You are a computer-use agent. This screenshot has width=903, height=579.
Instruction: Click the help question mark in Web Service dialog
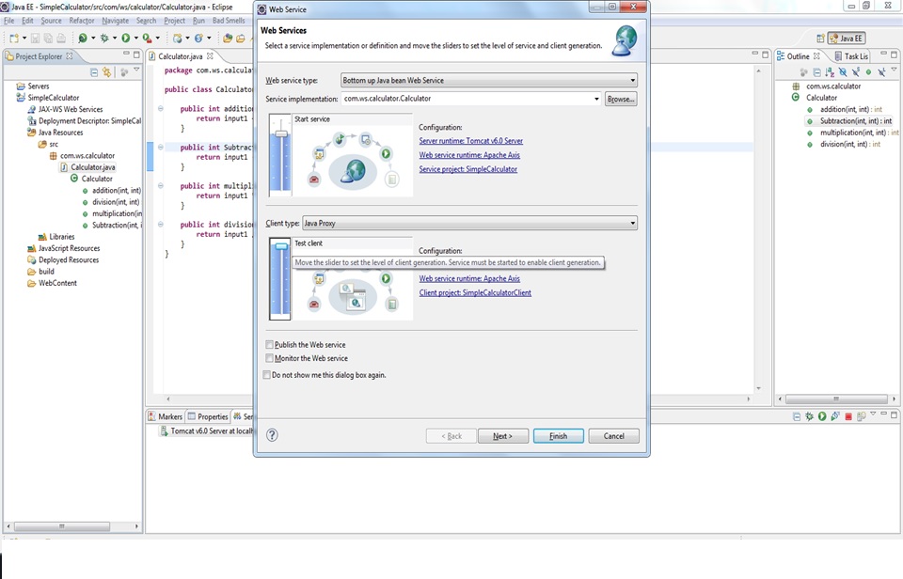[272, 435]
